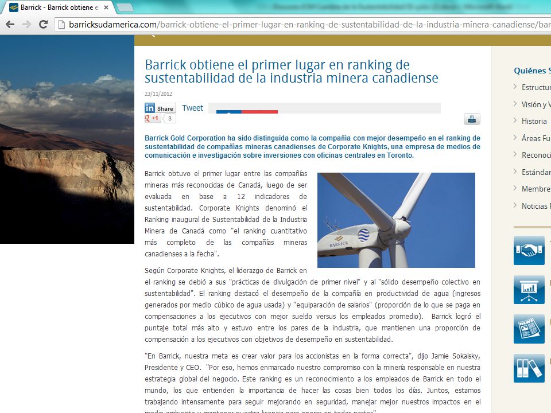Open a new tab button
The width and height of the screenshot is (551, 413).
[125, 7]
